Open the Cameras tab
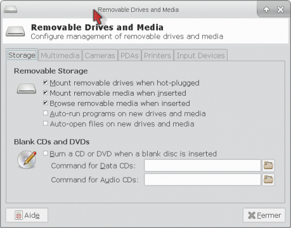The height and width of the screenshot is (228, 291). pos(100,55)
